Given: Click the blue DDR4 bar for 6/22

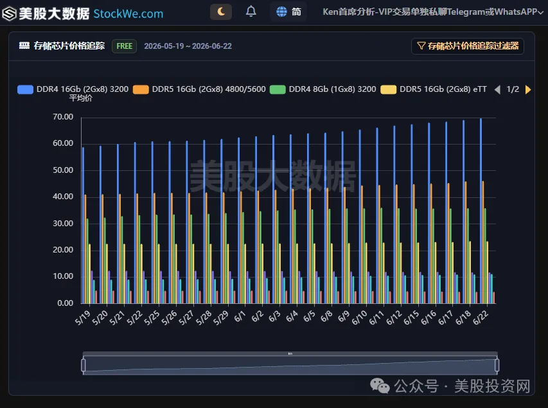Looking at the screenshot, I should coord(481,211).
